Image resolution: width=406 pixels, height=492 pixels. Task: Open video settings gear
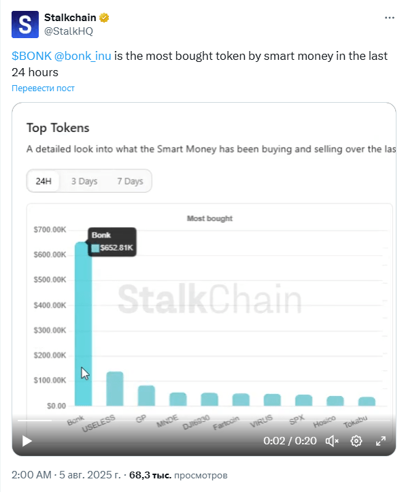click(356, 441)
